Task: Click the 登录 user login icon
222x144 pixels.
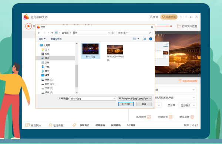Action: pyautogui.click(x=151, y=17)
